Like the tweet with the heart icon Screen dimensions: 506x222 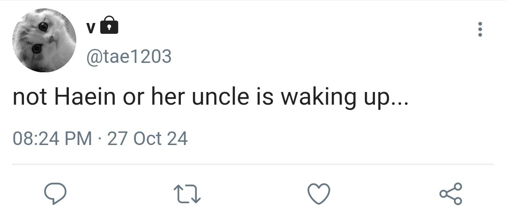(319, 193)
